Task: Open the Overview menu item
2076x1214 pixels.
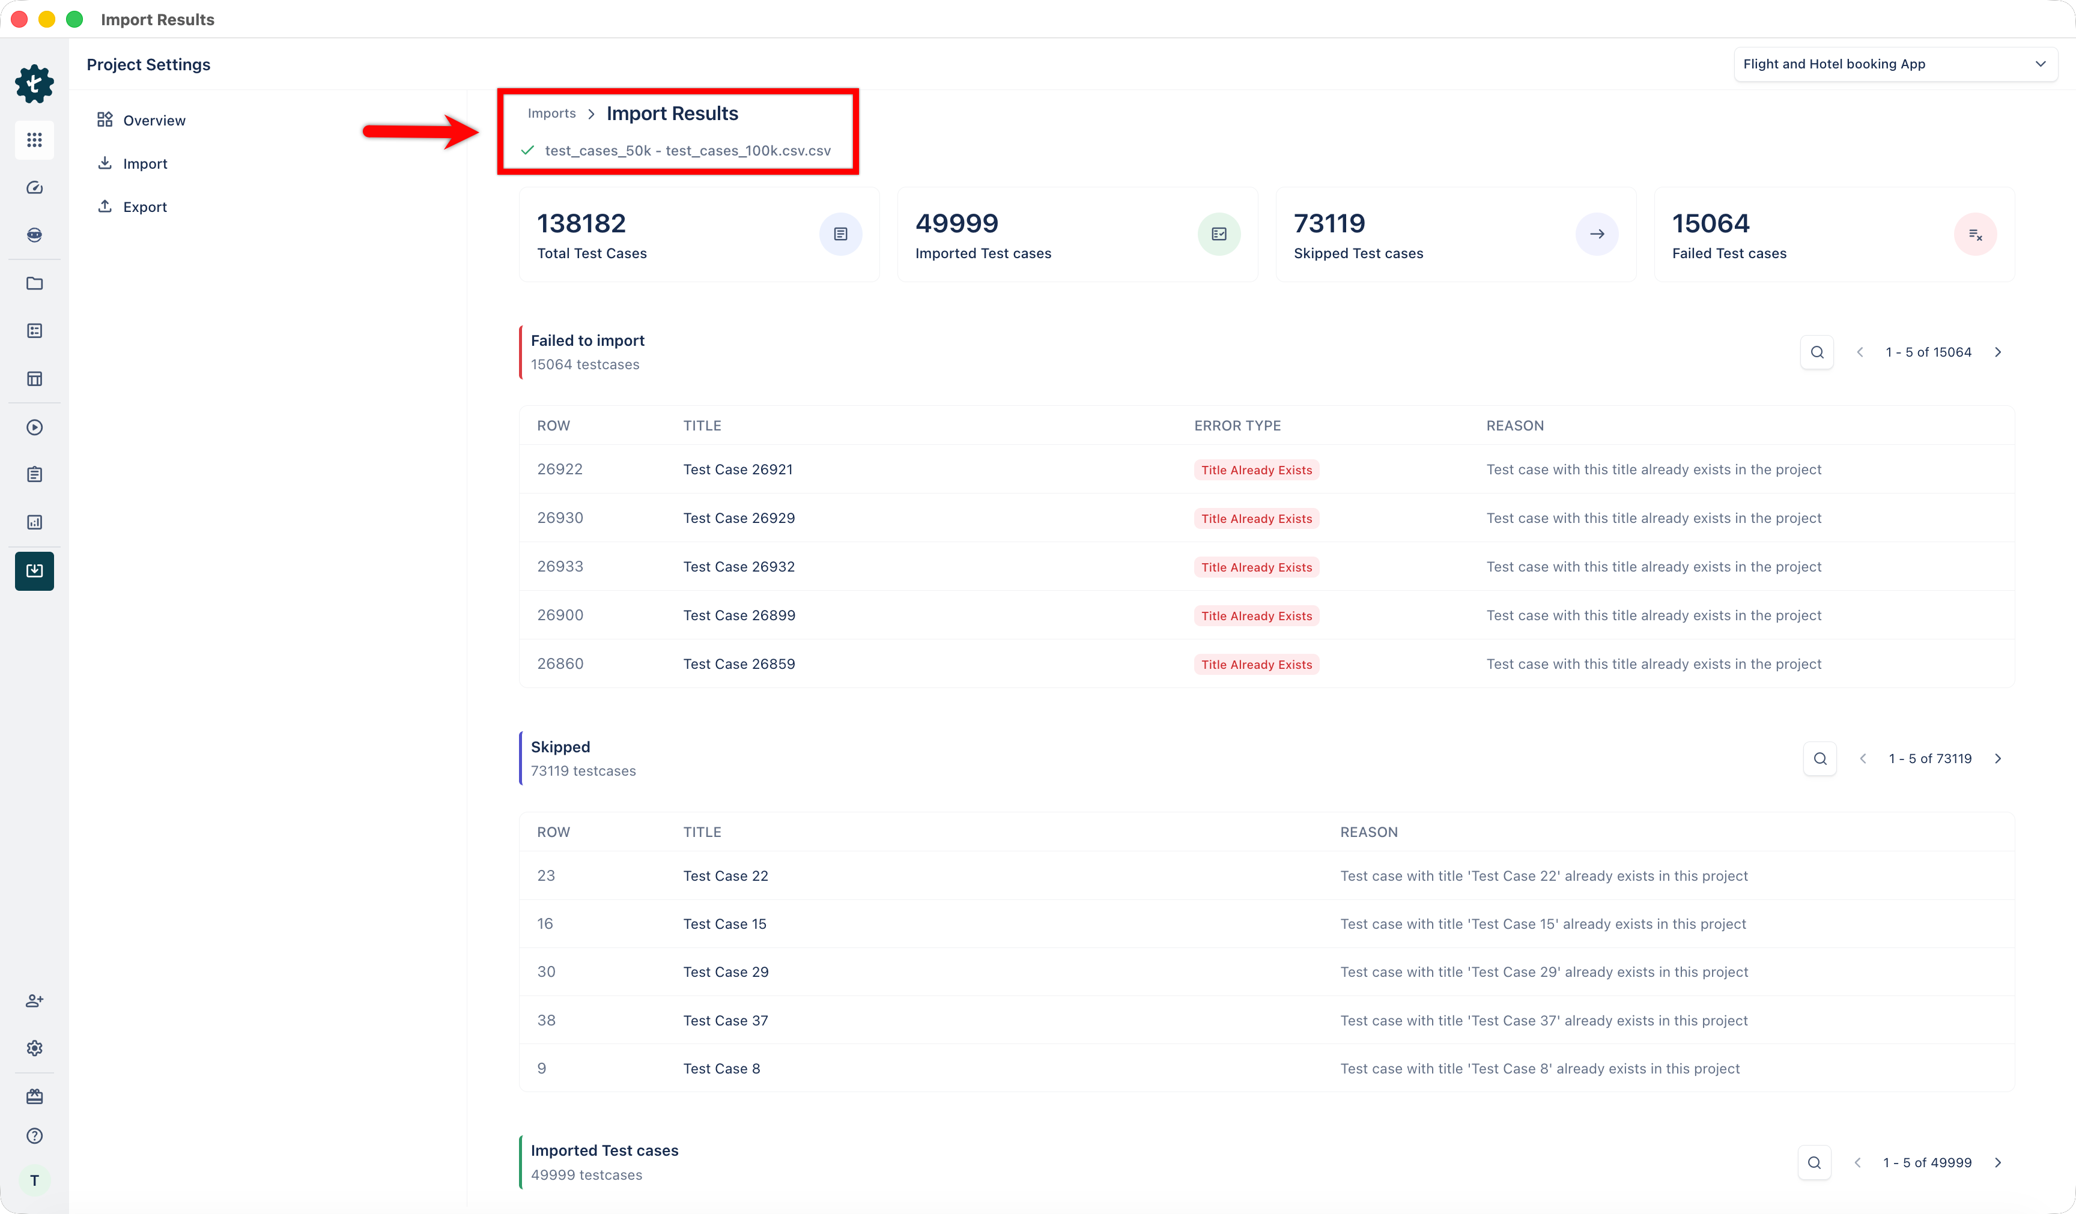Action: click(154, 120)
